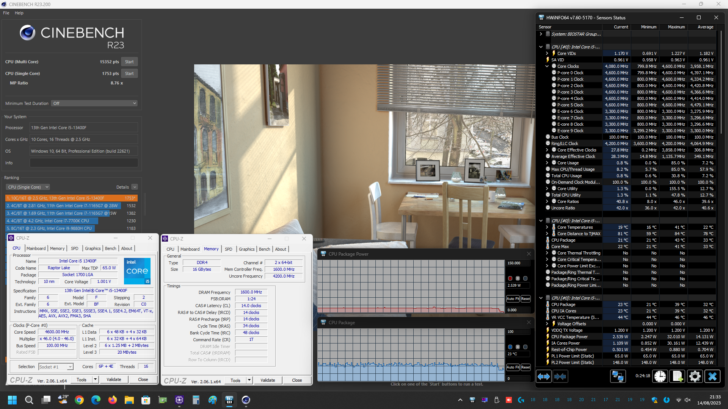728x409 pixels.
Task: Click Validate in CPU-Z CPU window
Action: tap(114, 379)
